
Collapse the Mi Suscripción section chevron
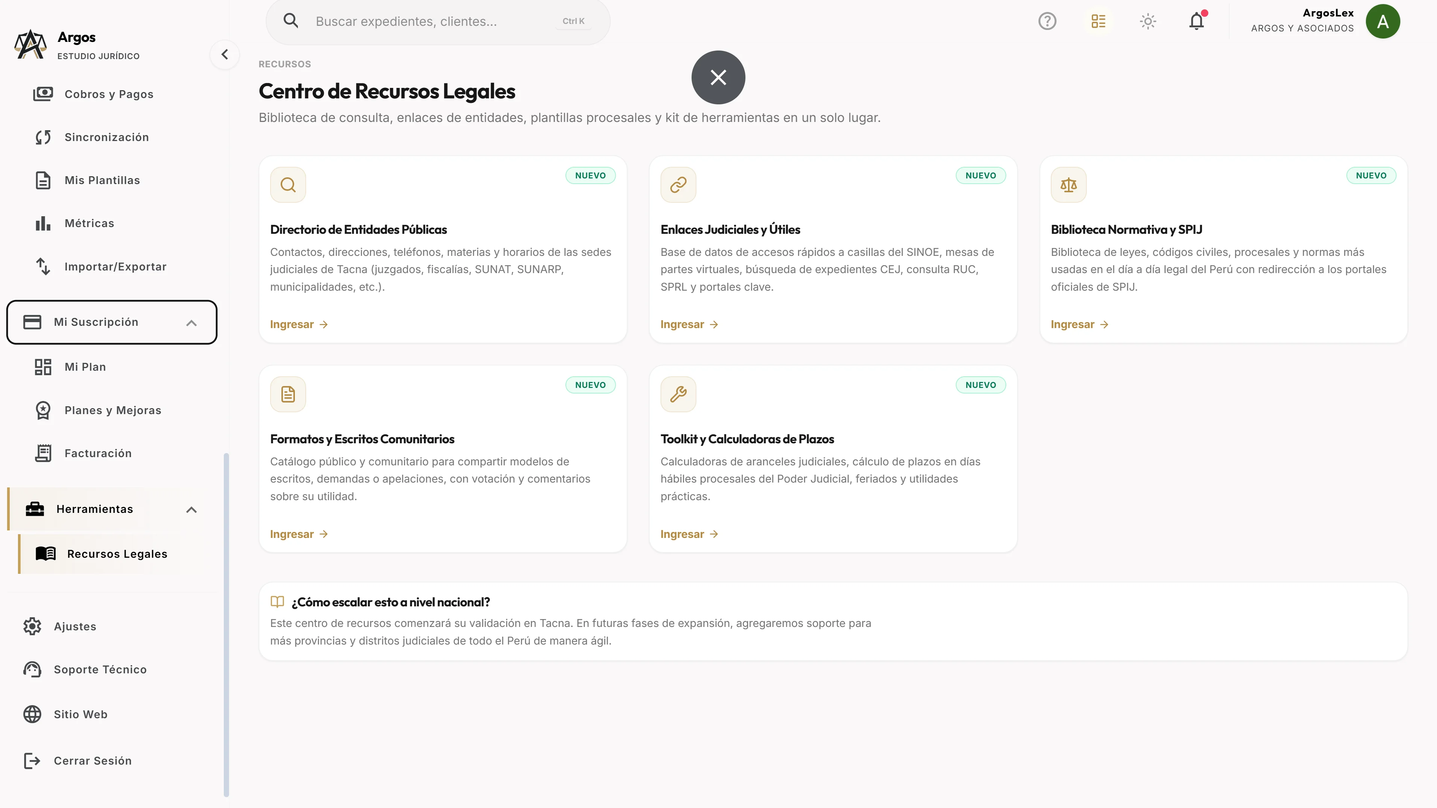point(191,323)
